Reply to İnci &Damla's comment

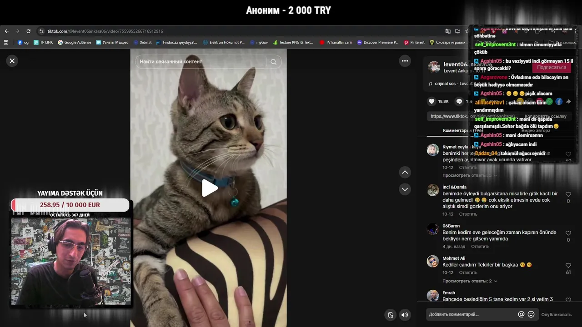(x=468, y=214)
